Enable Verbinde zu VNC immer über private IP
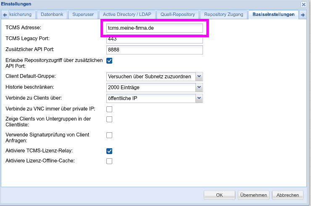The height and width of the screenshot is (206, 311). click(x=109, y=109)
